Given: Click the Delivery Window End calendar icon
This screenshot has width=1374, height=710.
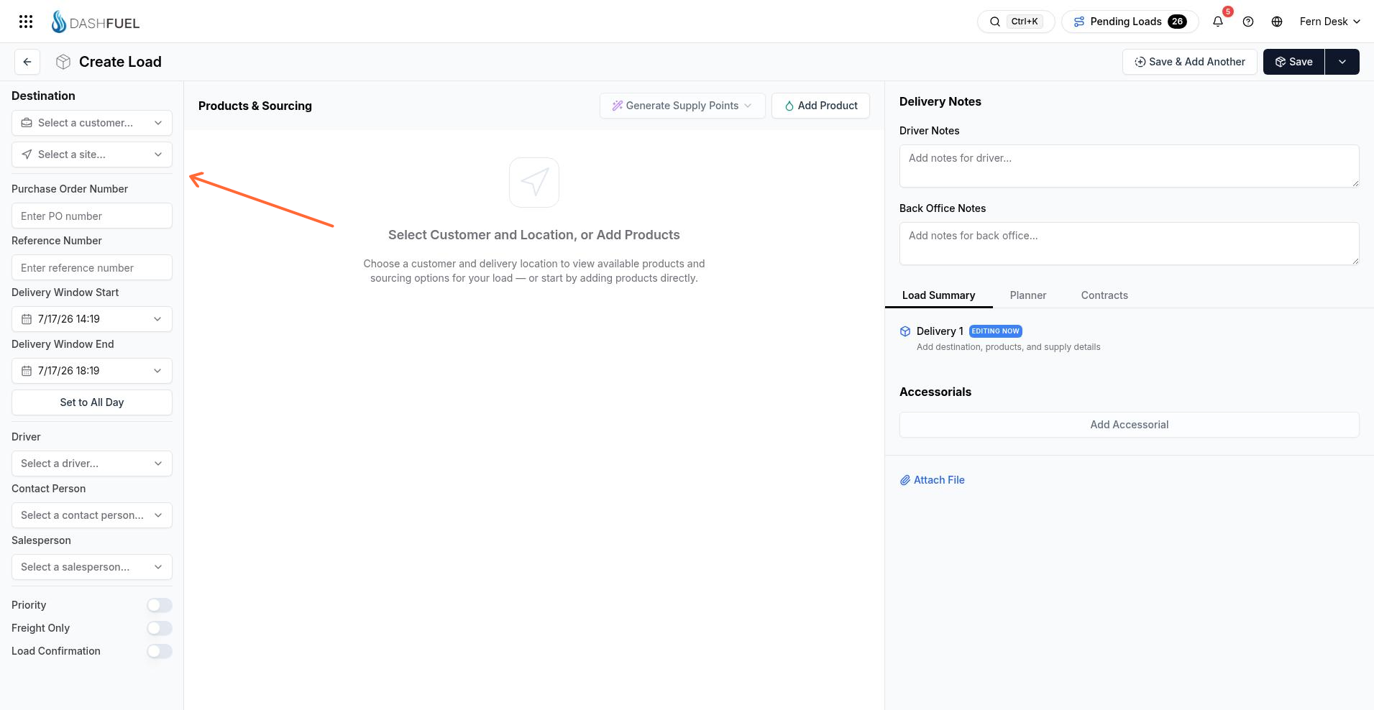Looking at the screenshot, I should tap(27, 371).
